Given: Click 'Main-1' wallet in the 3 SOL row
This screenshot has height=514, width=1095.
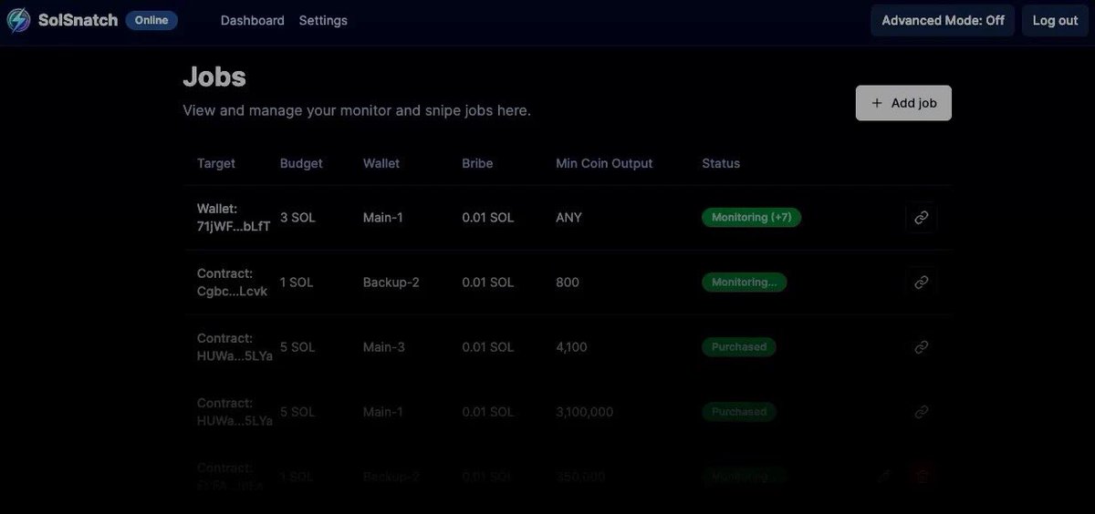Looking at the screenshot, I should click(382, 218).
